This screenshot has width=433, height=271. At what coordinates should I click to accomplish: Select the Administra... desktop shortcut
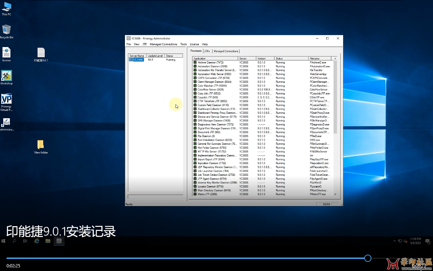pyautogui.click(x=6, y=124)
